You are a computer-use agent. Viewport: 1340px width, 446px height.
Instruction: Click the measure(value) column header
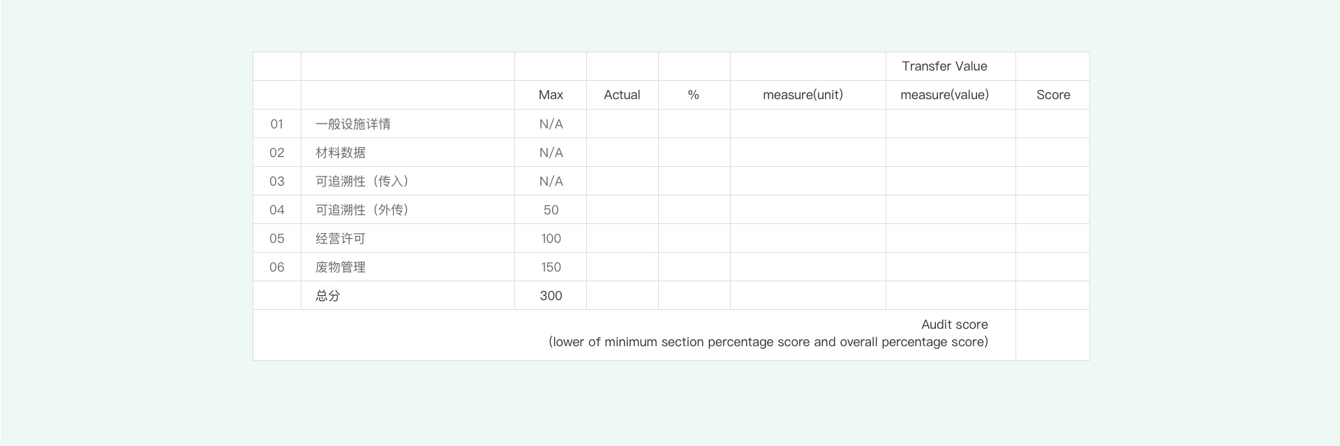tap(944, 95)
